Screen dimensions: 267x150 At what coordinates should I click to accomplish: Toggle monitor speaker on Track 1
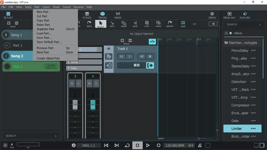coord(142,57)
